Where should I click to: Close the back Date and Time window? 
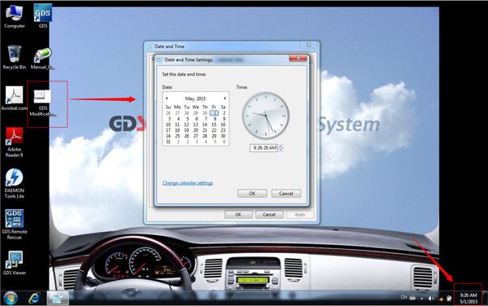point(308,45)
